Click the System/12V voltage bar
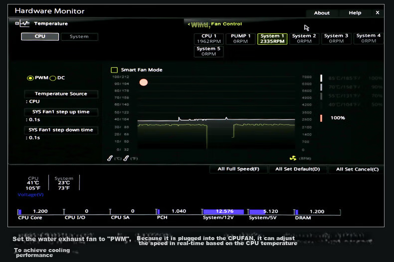This screenshot has height=262, width=394. coord(223,212)
